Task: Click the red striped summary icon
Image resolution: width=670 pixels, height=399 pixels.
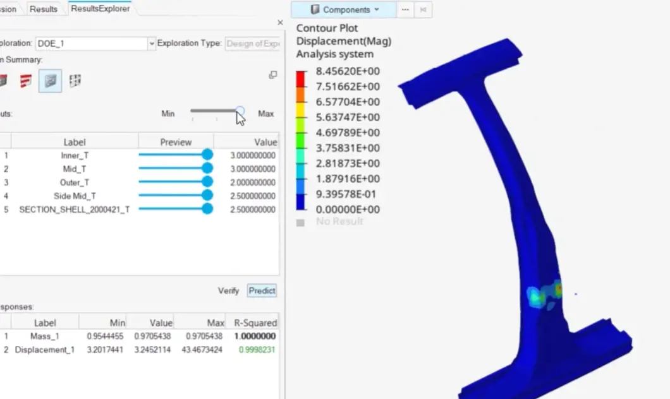Action: [x=26, y=81]
